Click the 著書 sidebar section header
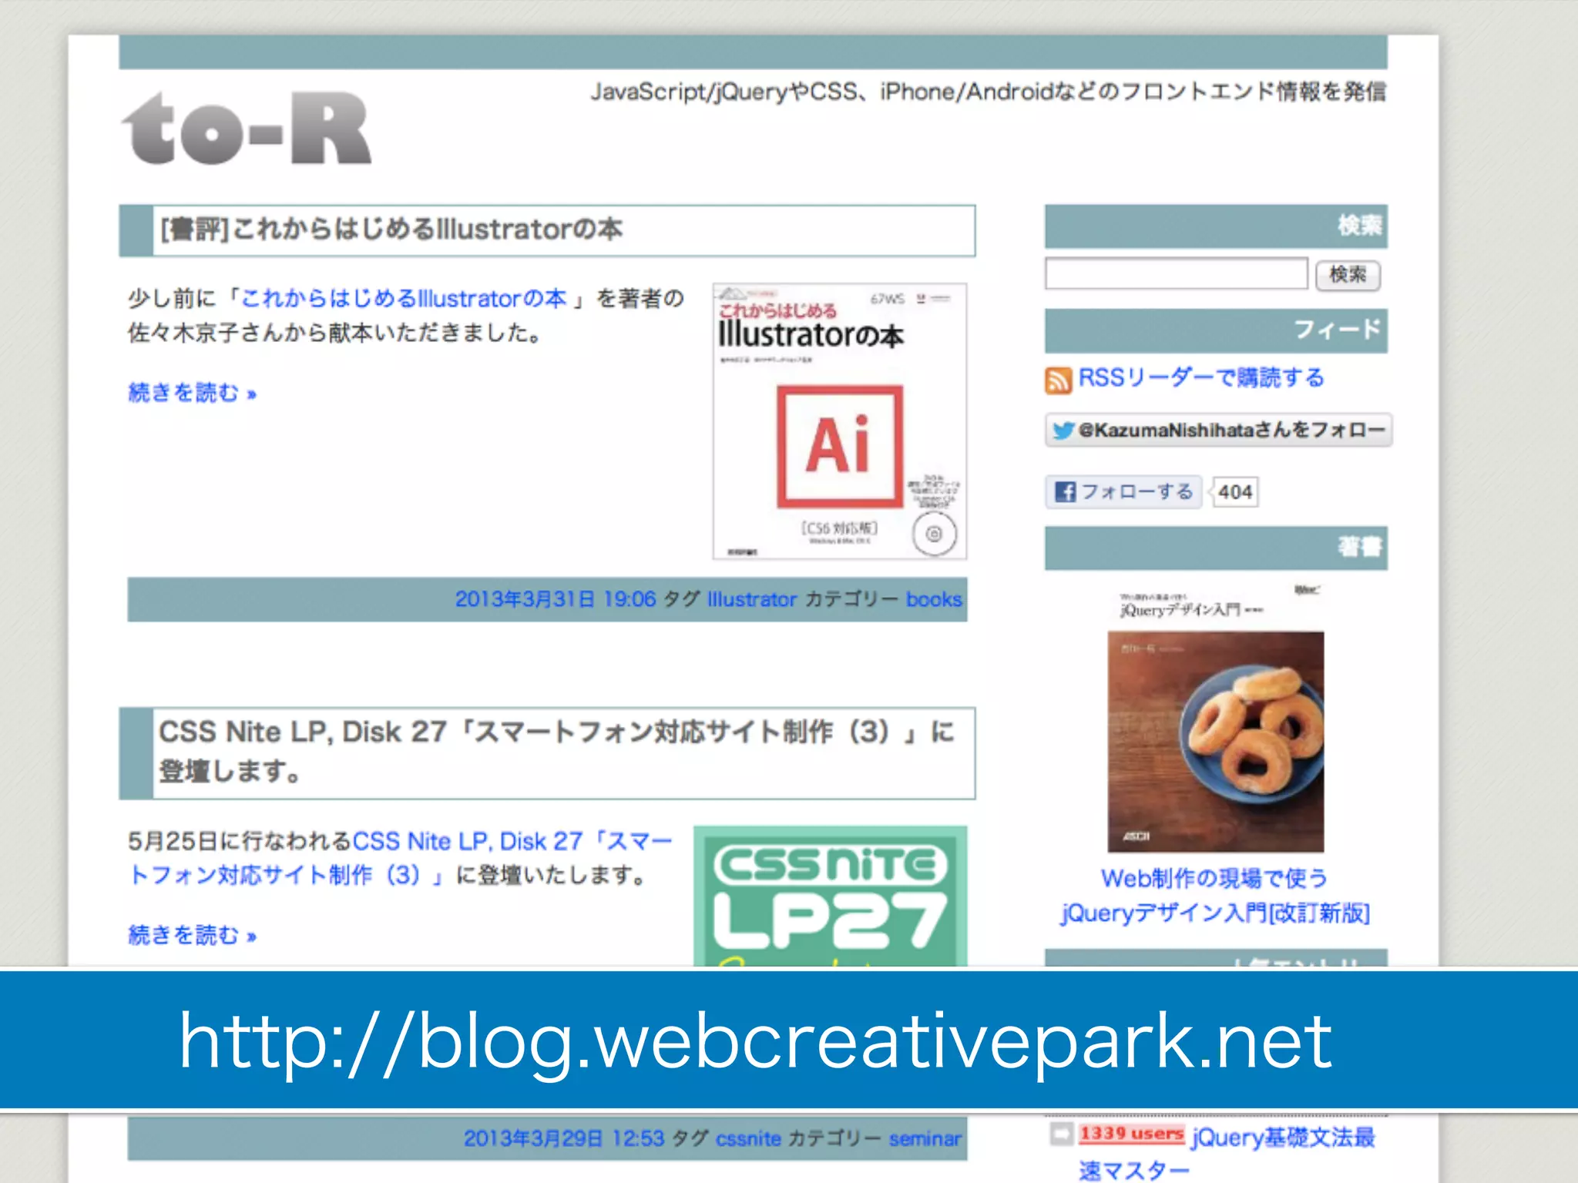 point(1216,548)
